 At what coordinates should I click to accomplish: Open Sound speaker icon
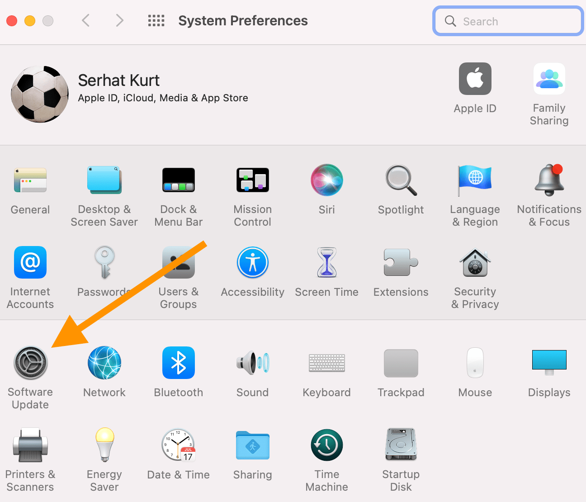(x=253, y=363)
